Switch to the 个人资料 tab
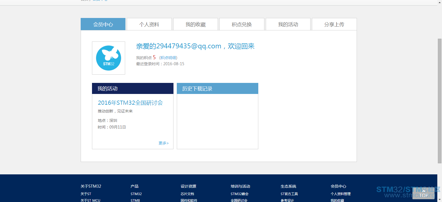Viewport: 442px width, 202px height. (149, 24)
